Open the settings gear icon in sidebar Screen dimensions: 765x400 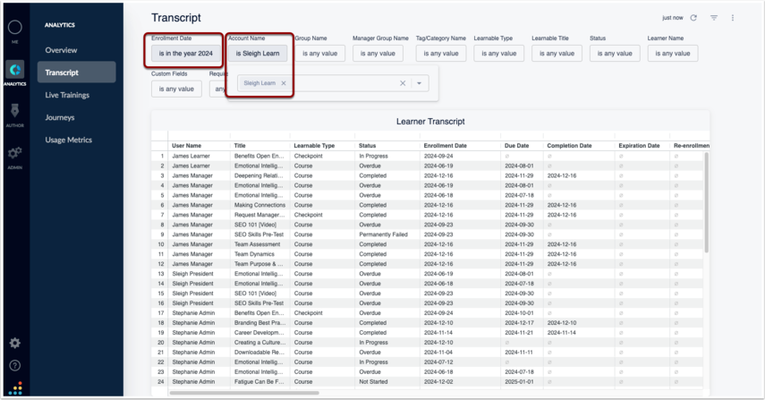[15, 343]
